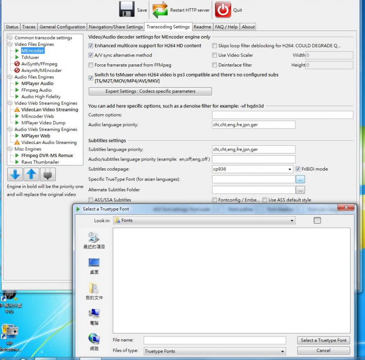Click the red Quit power icon
The width and height of the screenshot is (365, 360).
click(223, 9)
